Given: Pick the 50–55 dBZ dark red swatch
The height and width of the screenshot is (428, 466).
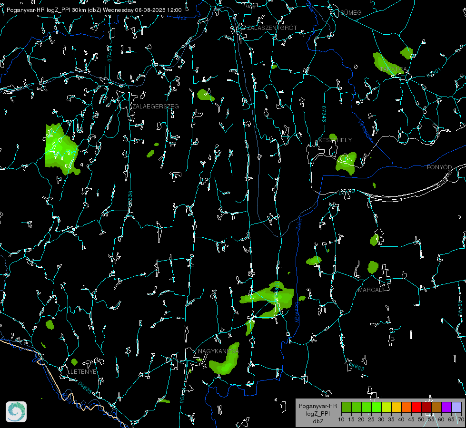Looking at the screenshot, I should (426, 407).
